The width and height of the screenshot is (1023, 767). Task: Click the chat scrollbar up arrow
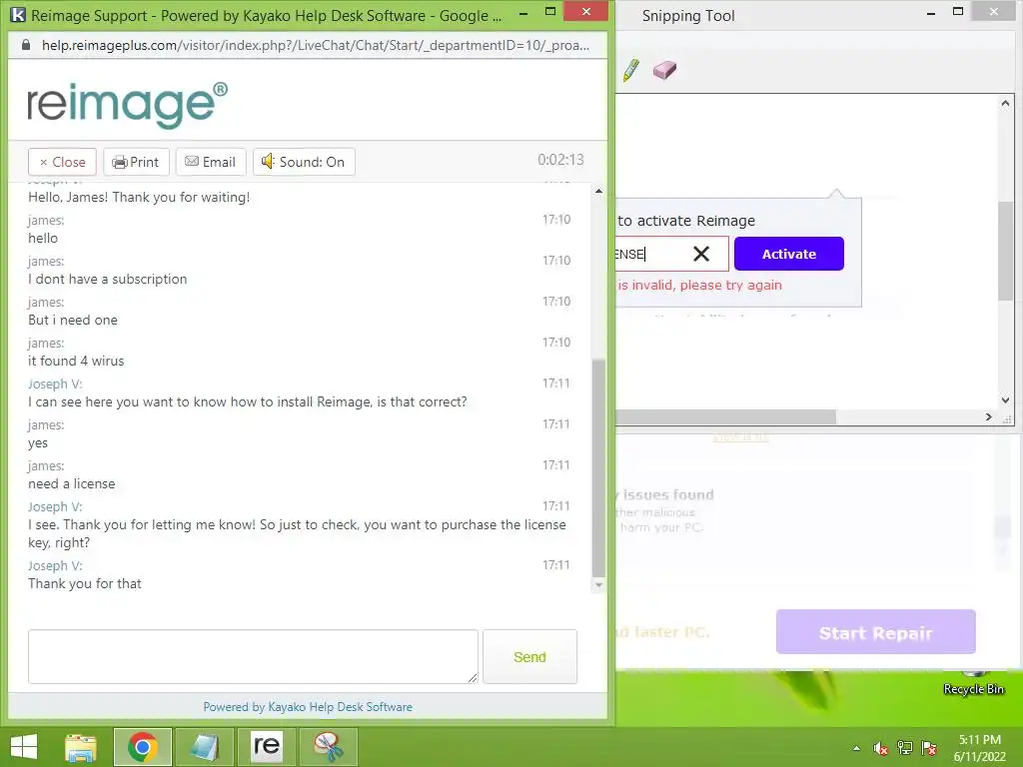click(x=598, y=191)
